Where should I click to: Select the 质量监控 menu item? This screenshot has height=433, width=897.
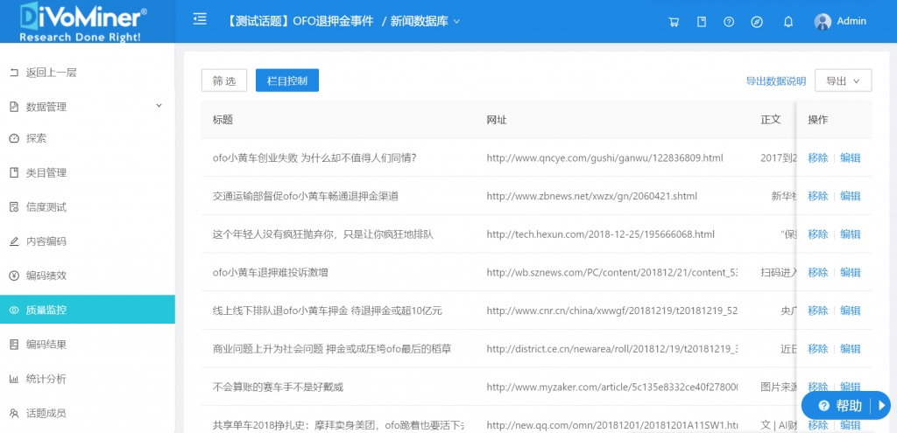pyautogui.click(x=88, y=310)
